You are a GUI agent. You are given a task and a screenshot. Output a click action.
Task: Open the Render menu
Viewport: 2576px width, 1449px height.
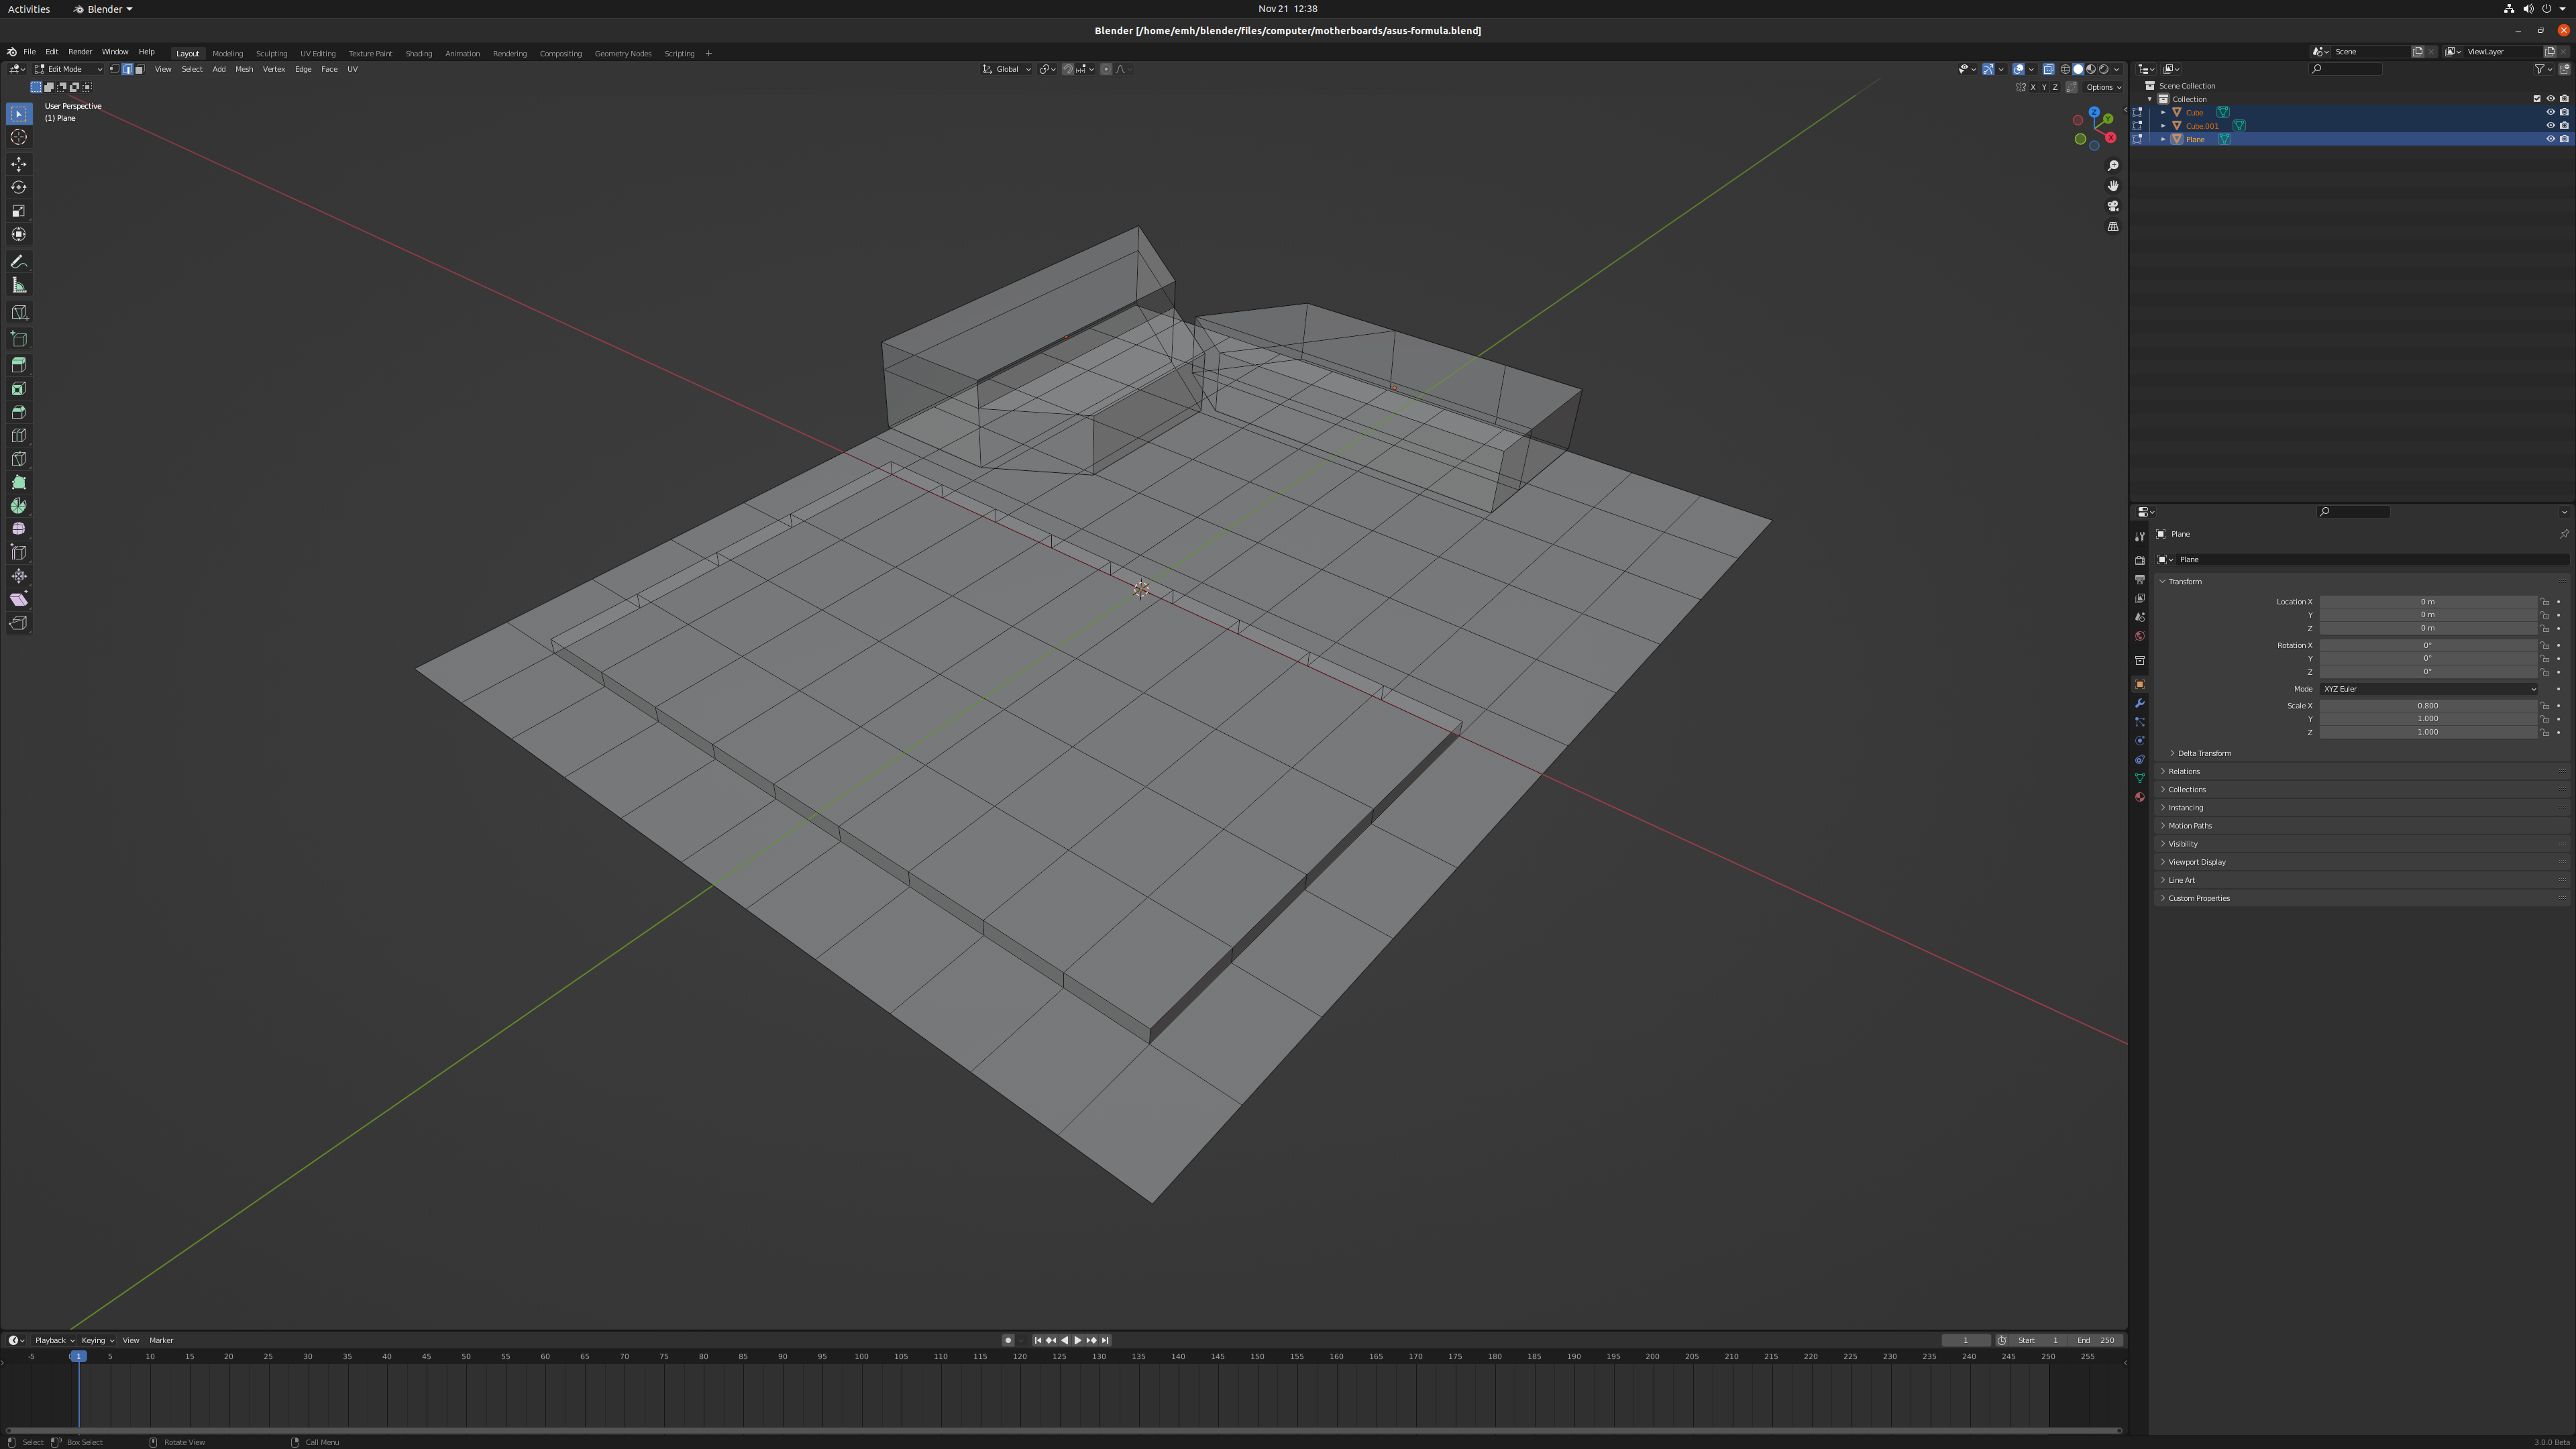pos(80,52)
